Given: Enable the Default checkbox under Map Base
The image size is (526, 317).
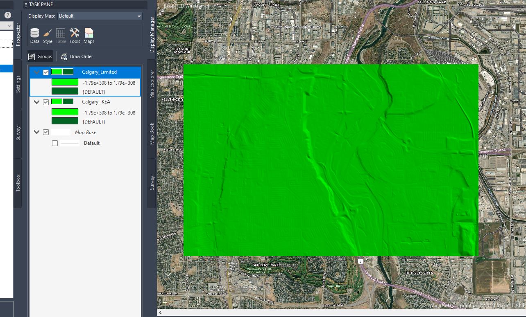Looking at the screenshot, I should [x=56, y=143].
